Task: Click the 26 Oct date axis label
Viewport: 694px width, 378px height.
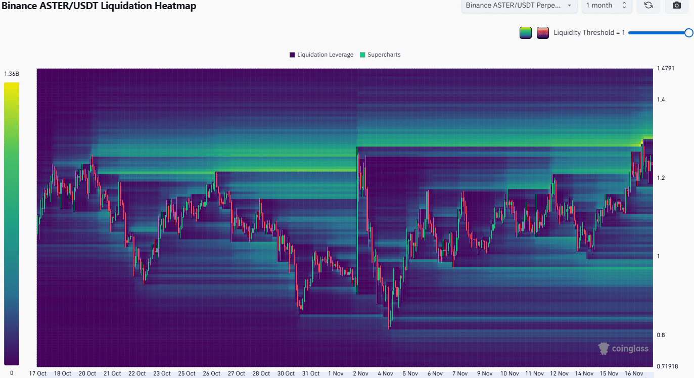Action: pyautogui.click(x=211, y=374)
